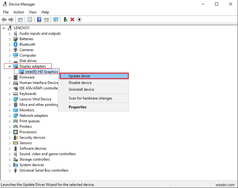Choose Disable device from the context menu
The width and height of the screenshot is (238, 188).
point(93,83)
